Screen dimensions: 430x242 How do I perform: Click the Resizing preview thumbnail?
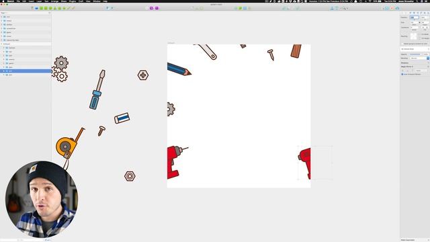click(413, 36)
